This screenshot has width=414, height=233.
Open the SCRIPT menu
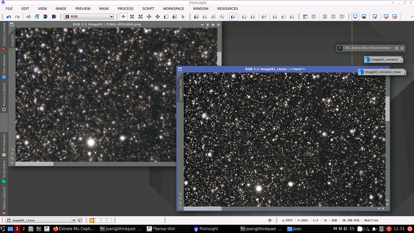pos(148,9)
